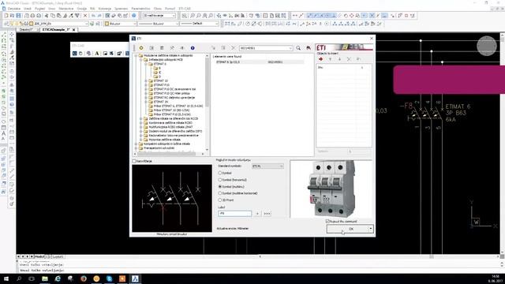Screen dimensions: 505x284
Task: Toggle the 'Repeat the command' checkbox
Action: (x=327, y=222)
